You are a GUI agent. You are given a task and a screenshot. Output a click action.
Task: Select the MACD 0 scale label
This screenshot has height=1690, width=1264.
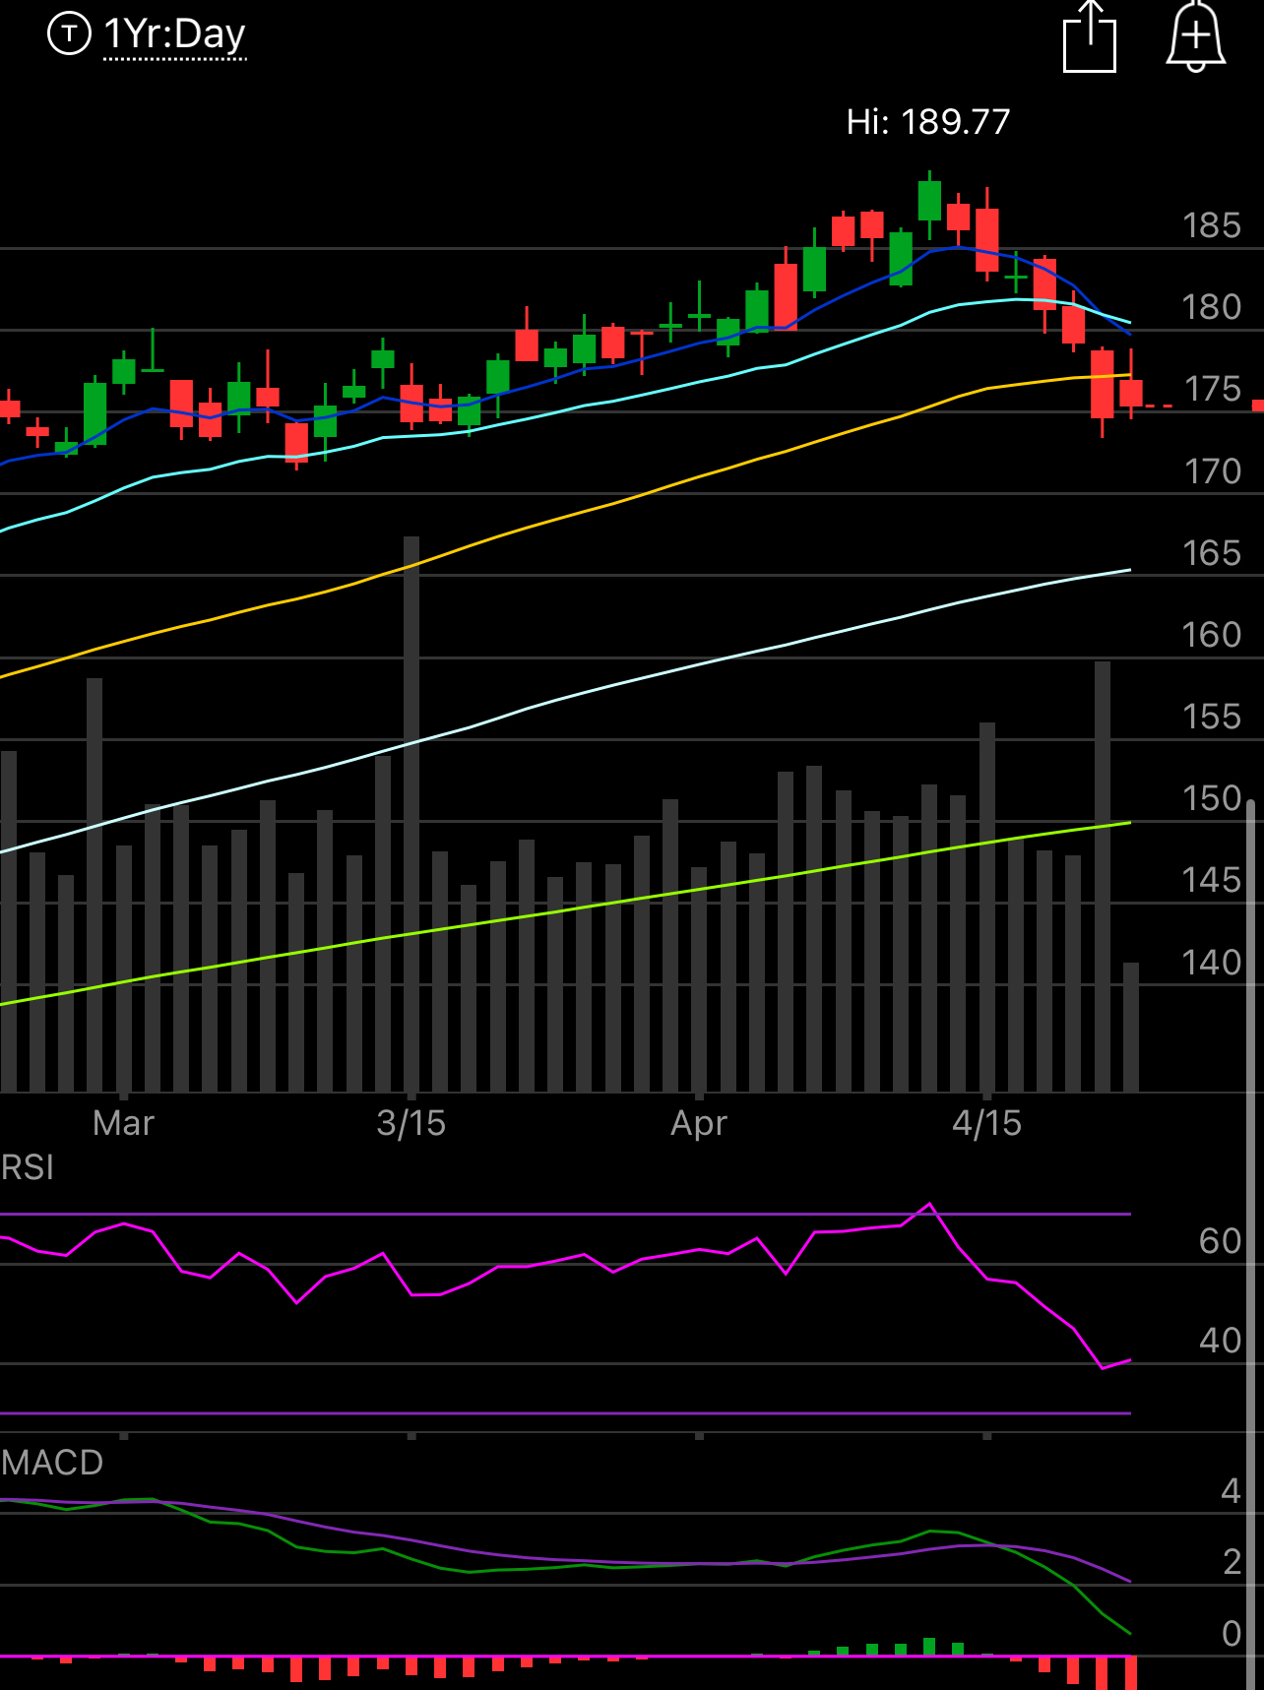[x=1231, y=1634]
